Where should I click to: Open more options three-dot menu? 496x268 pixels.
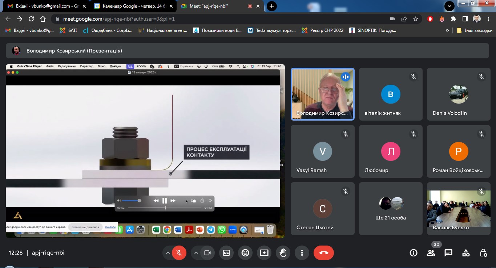click(x=302, y=253)
